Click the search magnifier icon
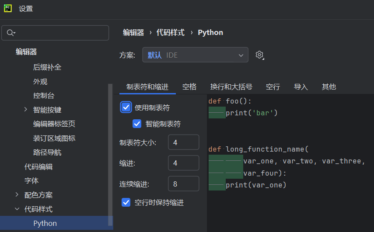 click(x=10, y=33)
